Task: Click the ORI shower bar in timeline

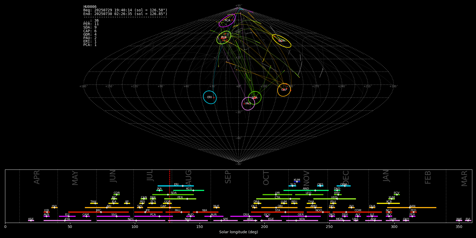Action: [279, 208]
